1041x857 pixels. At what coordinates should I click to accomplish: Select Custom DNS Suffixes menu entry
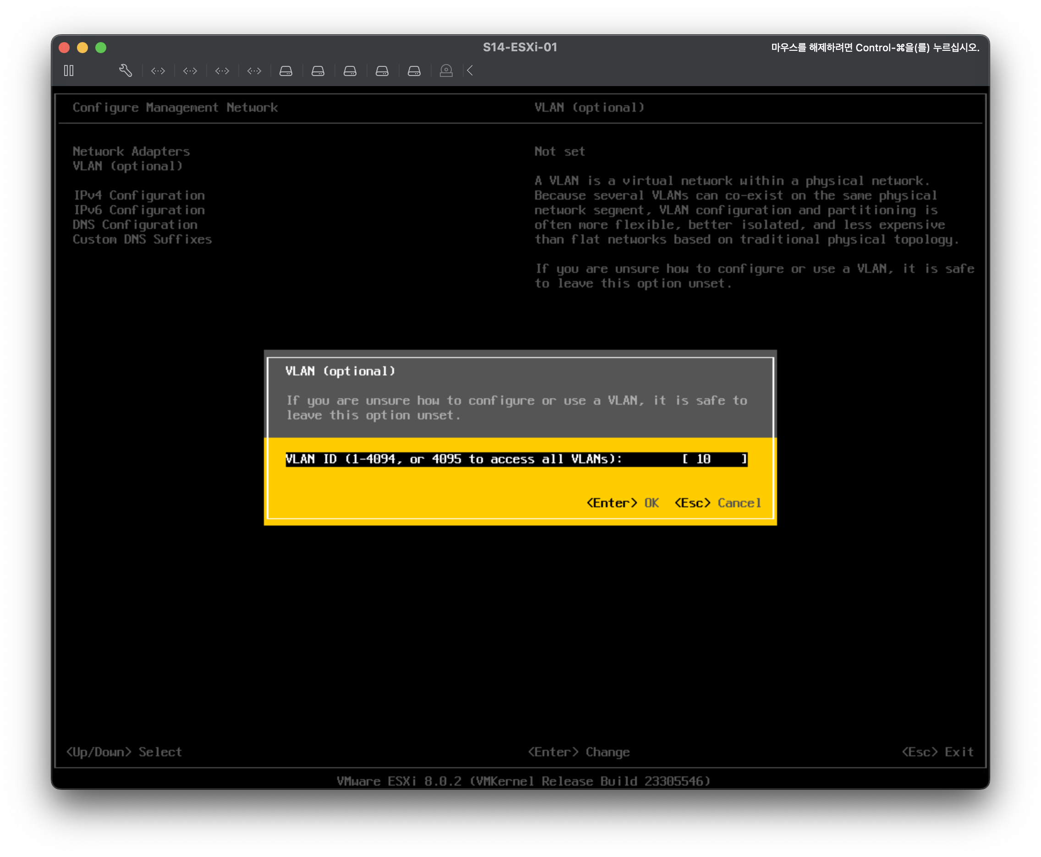[142, 239]
